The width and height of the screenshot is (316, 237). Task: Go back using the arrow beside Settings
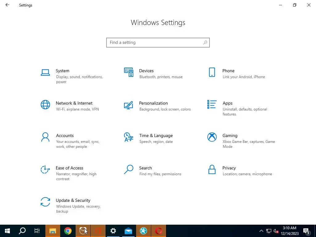(7, 5)
